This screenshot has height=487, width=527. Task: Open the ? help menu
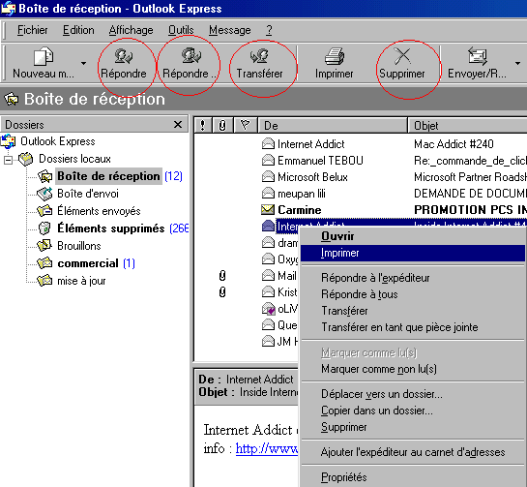click(x=269, y=30)
